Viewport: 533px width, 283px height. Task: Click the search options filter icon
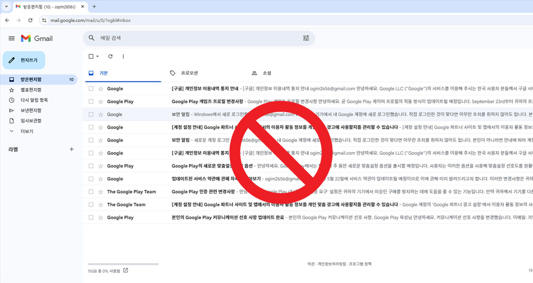(x=306, y=38)
